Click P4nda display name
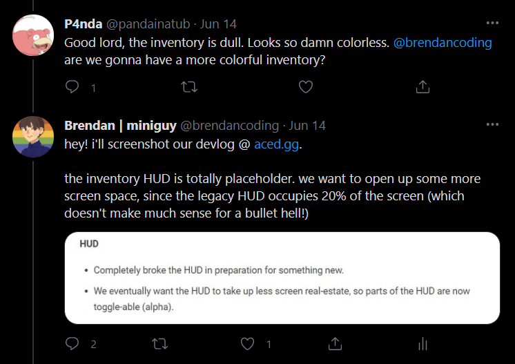 (82, 23)
